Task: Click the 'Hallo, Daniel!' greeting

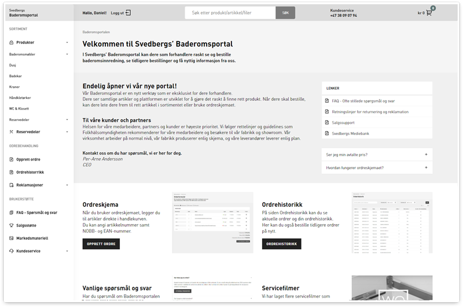Action: click(94, 13)
